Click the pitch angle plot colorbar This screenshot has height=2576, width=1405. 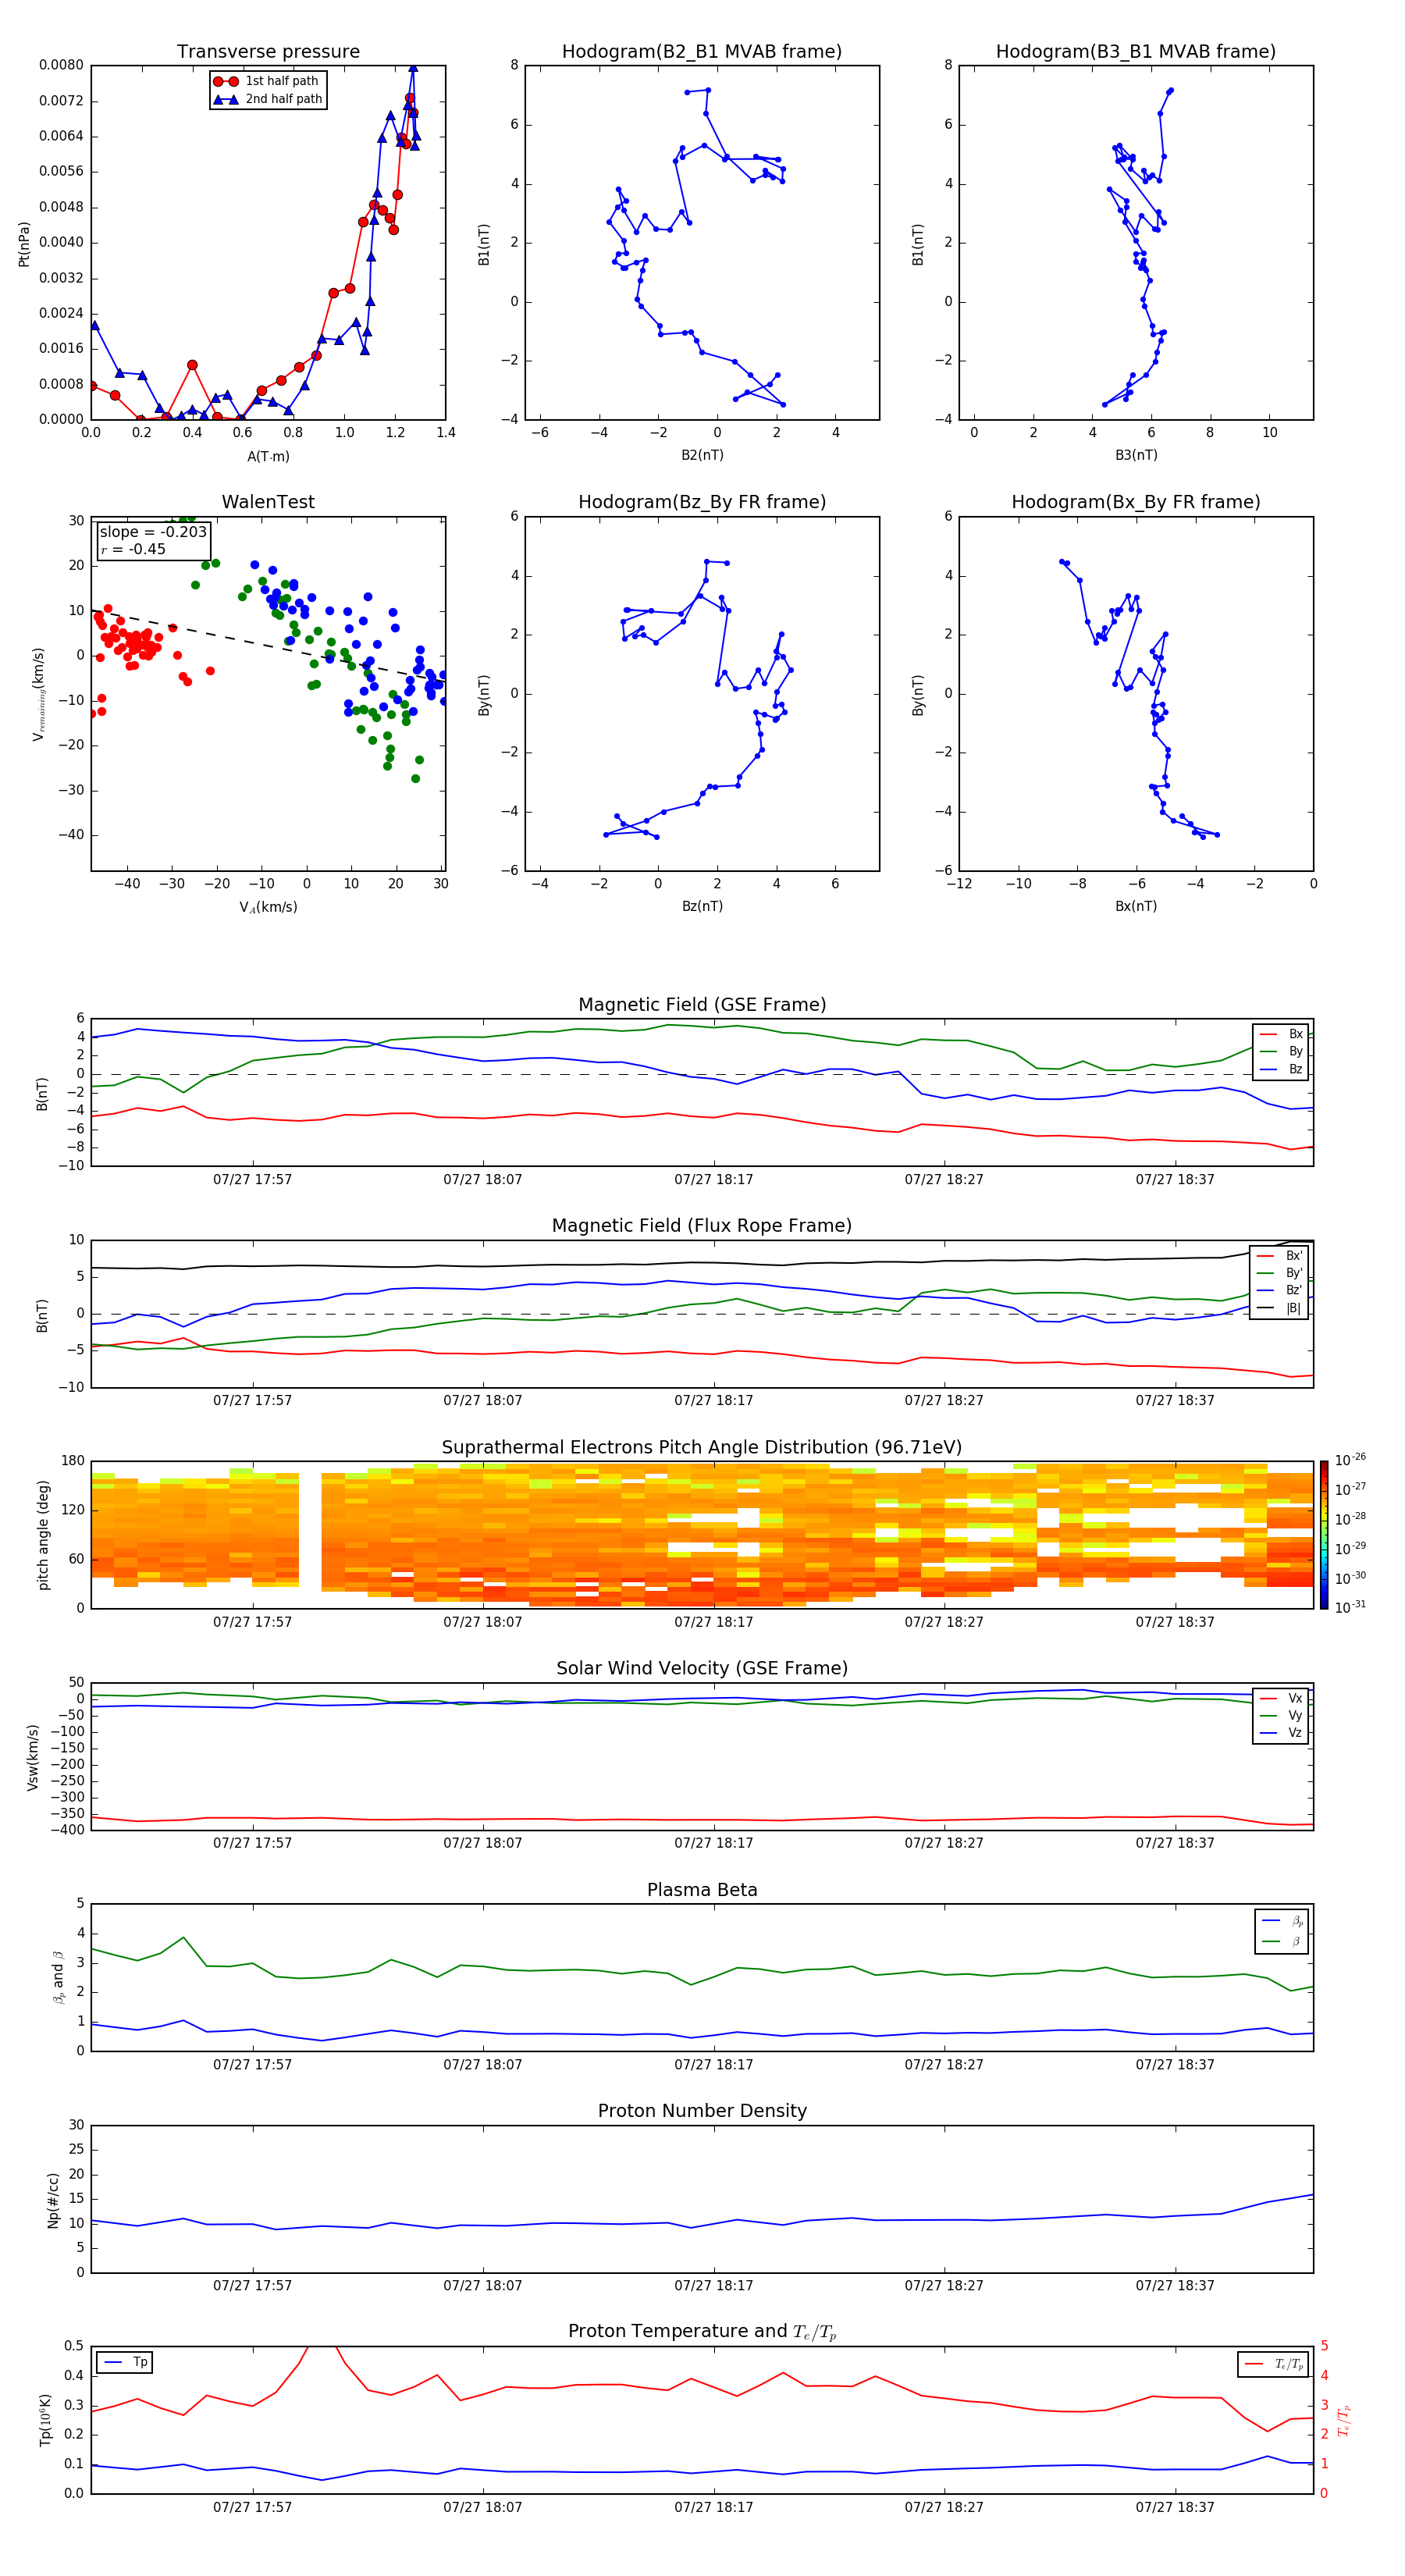[1324, 1535]
